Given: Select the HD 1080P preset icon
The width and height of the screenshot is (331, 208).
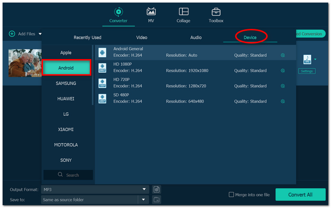Looking at the screenshot, I should pos(103,68).
